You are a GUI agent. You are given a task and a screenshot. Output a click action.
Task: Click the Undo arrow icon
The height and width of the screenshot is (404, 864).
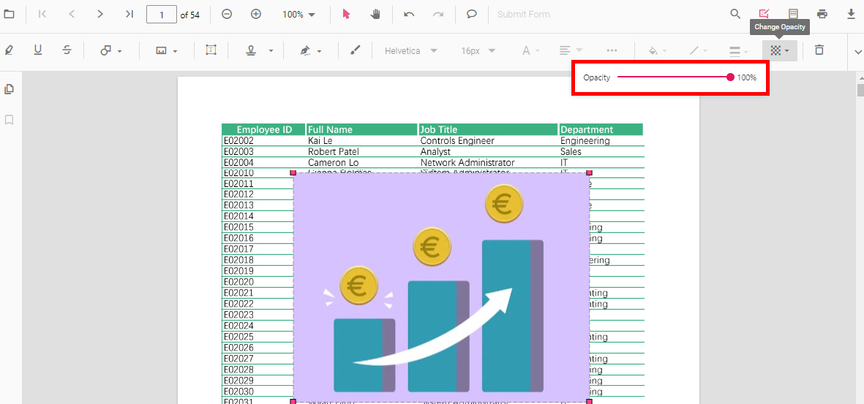tap(409, 14)
